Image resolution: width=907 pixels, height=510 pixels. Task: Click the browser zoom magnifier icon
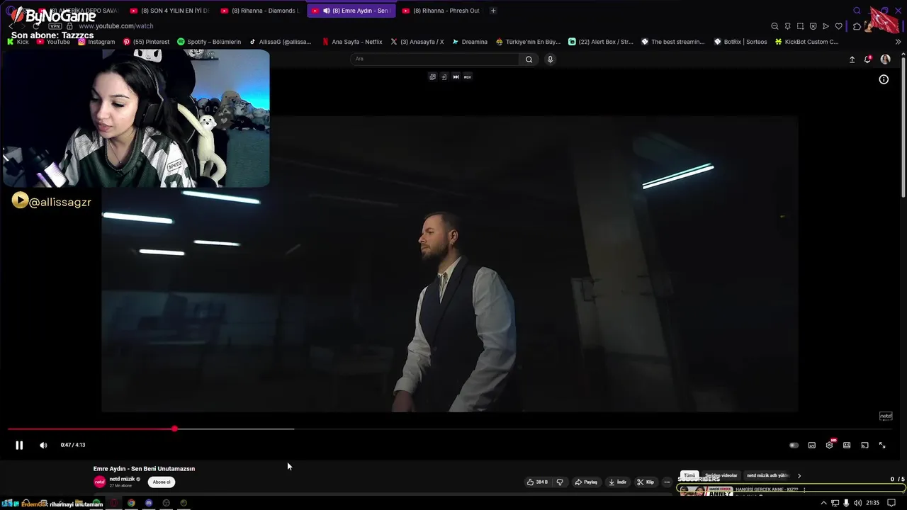pos(774,26)
